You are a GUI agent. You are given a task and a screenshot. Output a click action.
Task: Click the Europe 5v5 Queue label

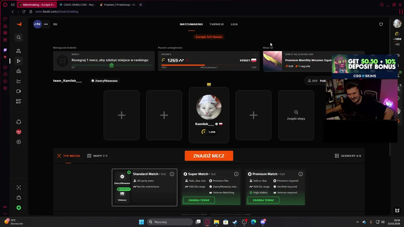pyautogui.click(x=209, y=37)
